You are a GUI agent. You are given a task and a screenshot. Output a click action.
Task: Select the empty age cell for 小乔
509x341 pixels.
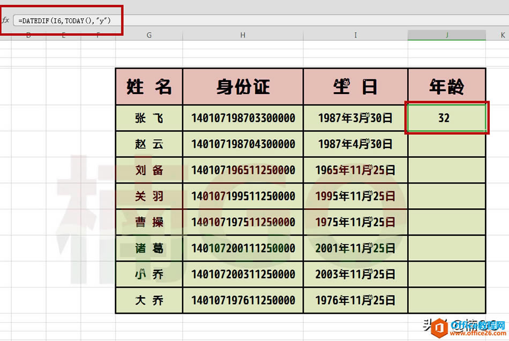tap(447, 275)
